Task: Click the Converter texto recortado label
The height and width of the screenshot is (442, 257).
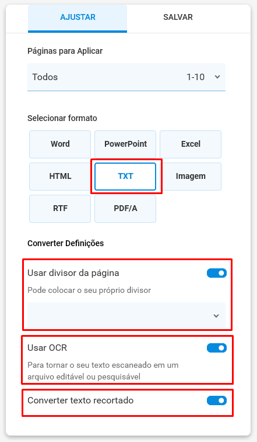Action: (80, 400)
